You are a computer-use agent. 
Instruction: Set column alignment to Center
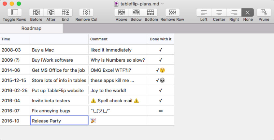tap(219, 12)
